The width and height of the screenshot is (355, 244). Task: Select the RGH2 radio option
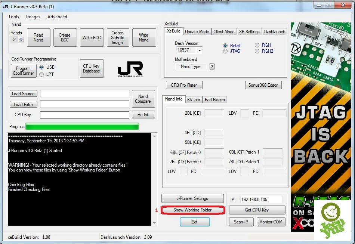(257, 51)
